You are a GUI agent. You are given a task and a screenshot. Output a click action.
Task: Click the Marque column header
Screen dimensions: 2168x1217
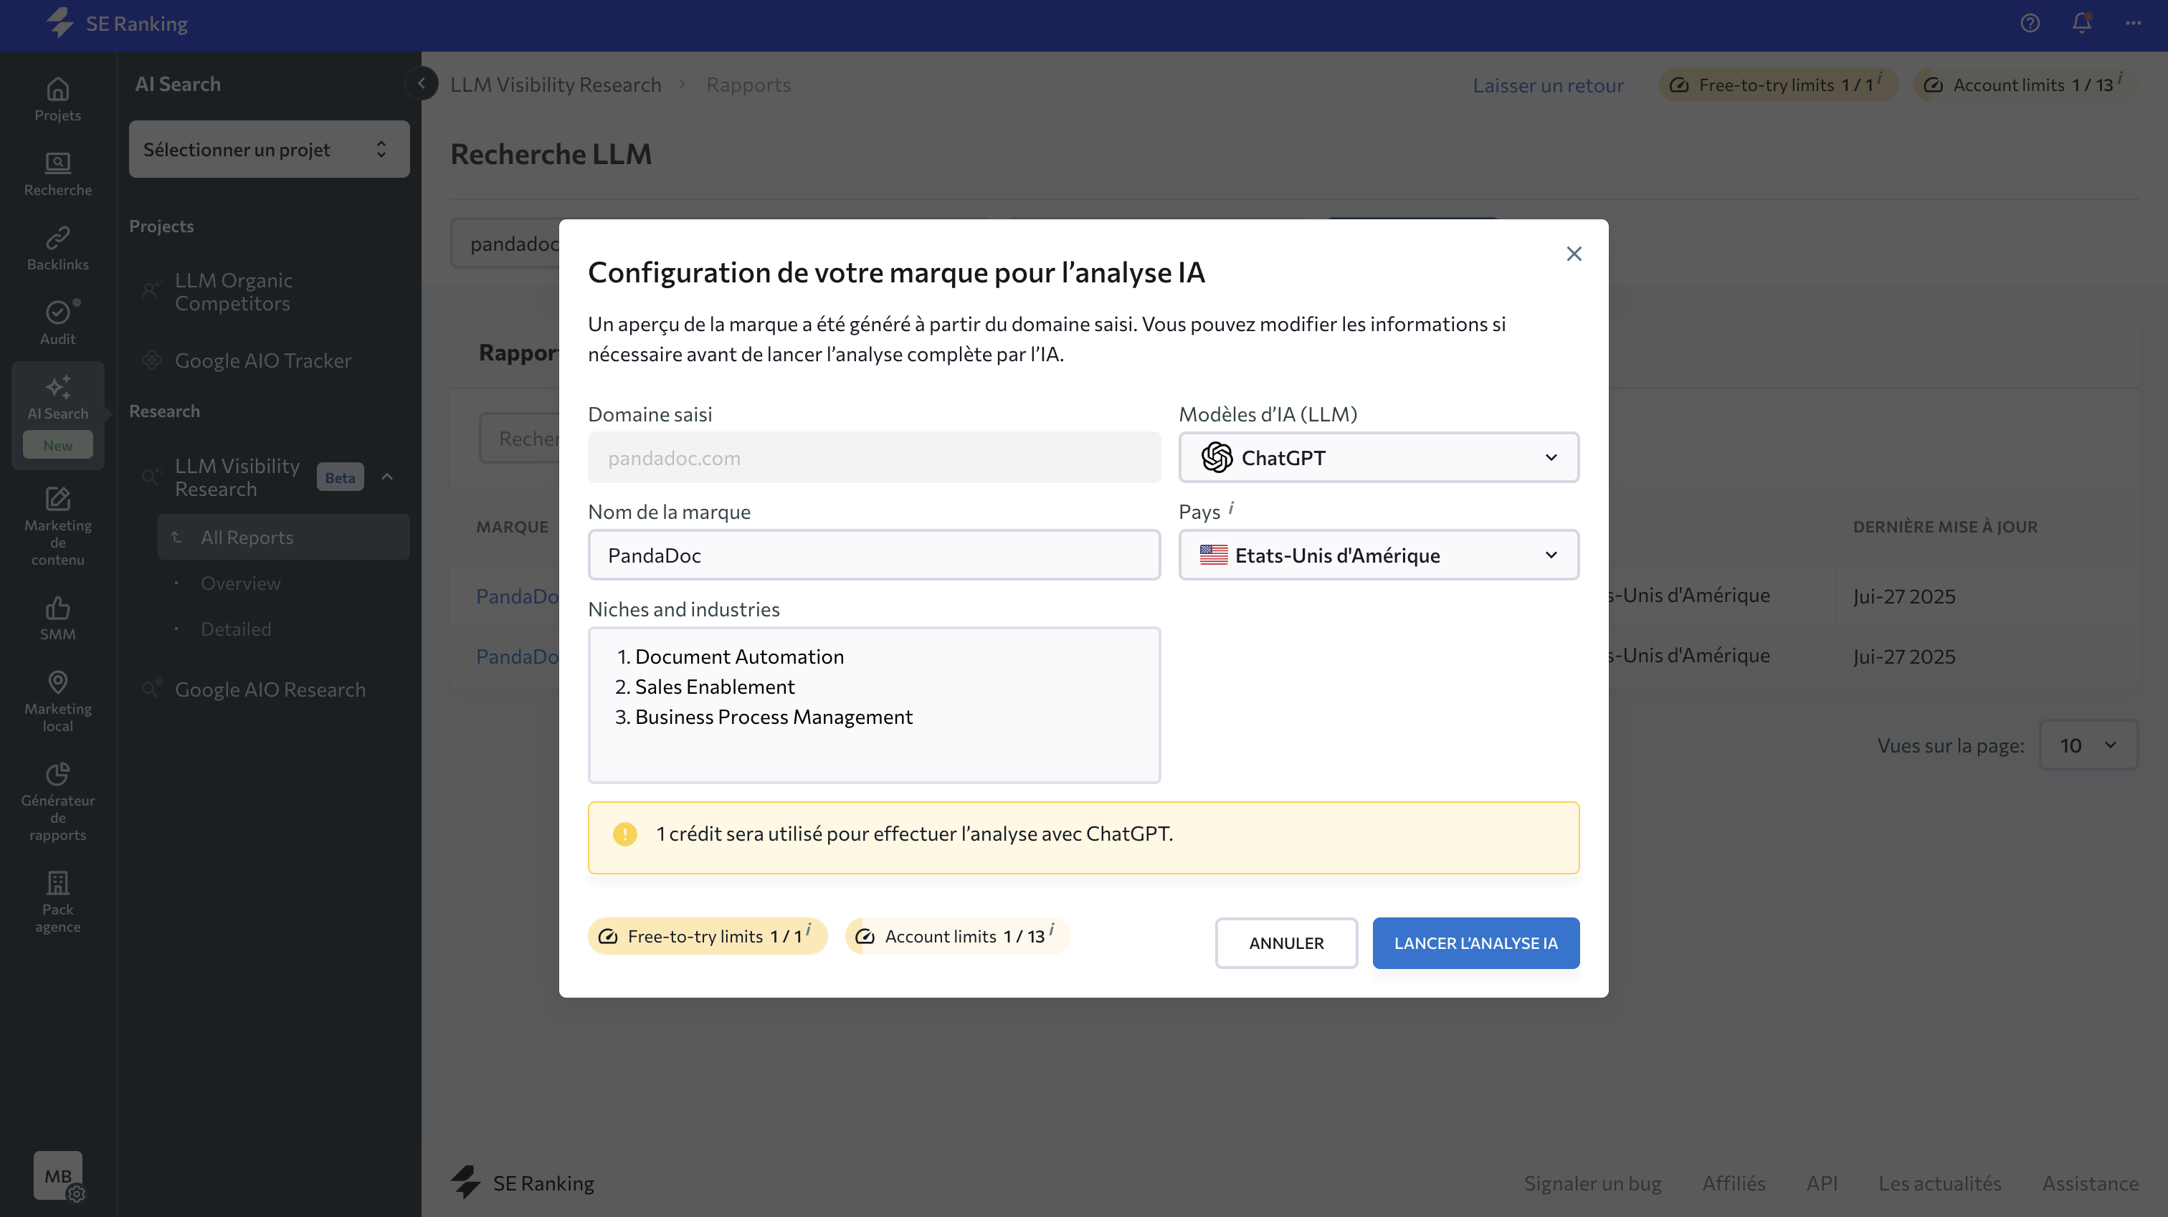(513, 526)
